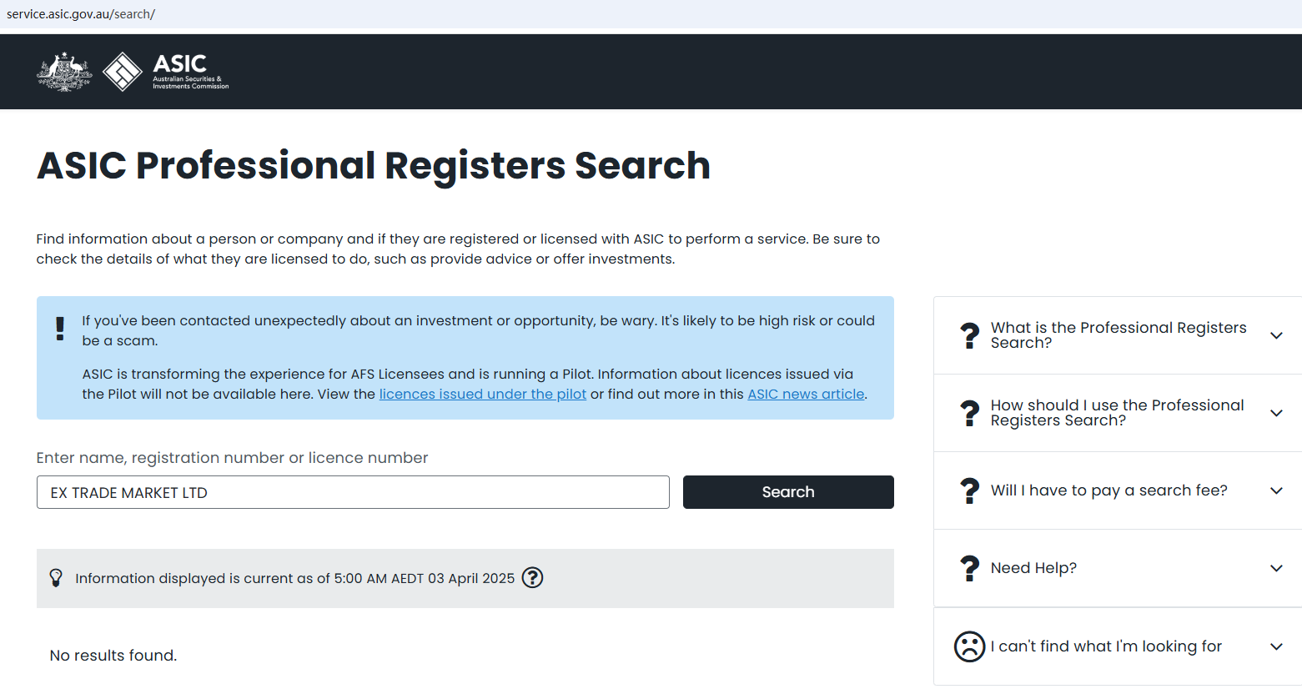This screenshot has height=689, width=1302.
Task: Click the sad face icon
Action: [969, 646]
